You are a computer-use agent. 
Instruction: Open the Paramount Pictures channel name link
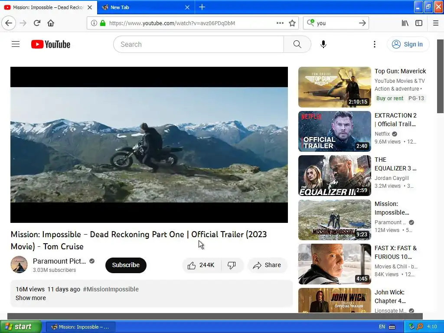(x=59, y=261)
